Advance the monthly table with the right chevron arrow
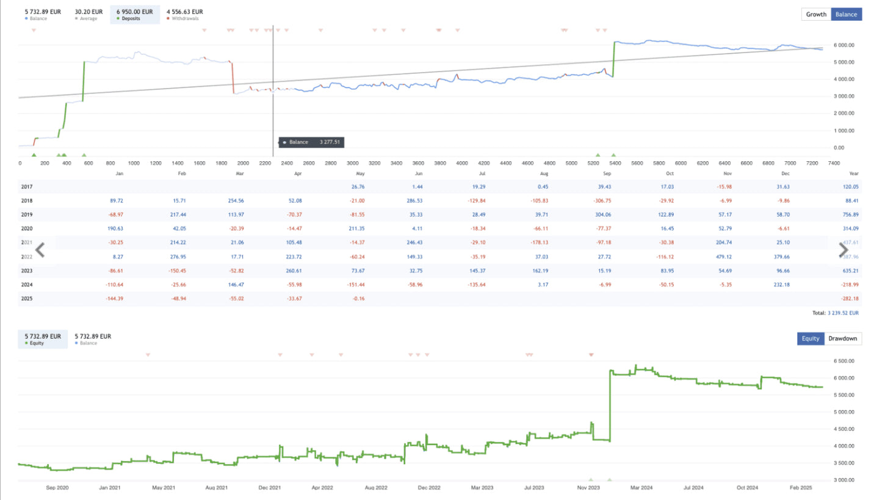This screenshot has height=500, width=882. (x=844, y=250)
